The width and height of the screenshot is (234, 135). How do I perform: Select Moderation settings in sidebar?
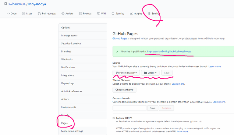point(83,131)
